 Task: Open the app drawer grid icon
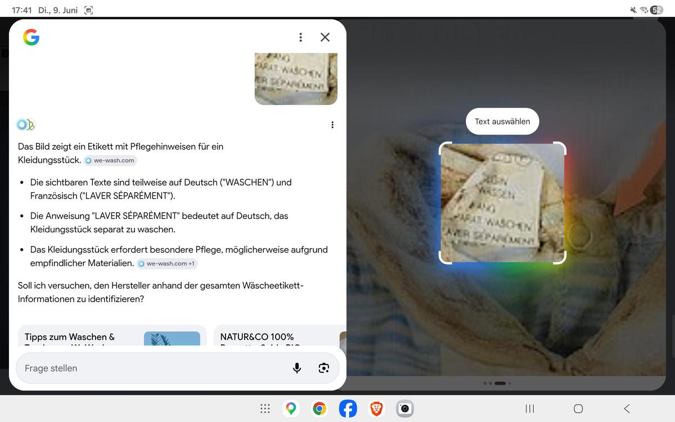click(265, 408)
